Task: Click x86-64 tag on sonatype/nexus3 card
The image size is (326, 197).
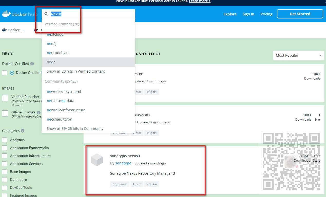Action: pos(152,184)
